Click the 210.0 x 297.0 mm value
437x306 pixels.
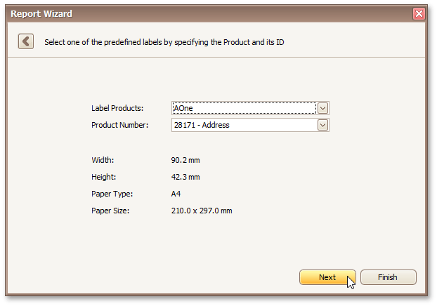point(202,211)
